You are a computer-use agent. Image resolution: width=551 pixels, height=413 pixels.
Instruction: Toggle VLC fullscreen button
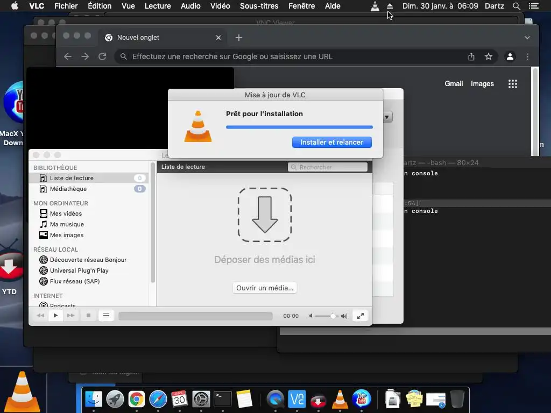(360, 316)
